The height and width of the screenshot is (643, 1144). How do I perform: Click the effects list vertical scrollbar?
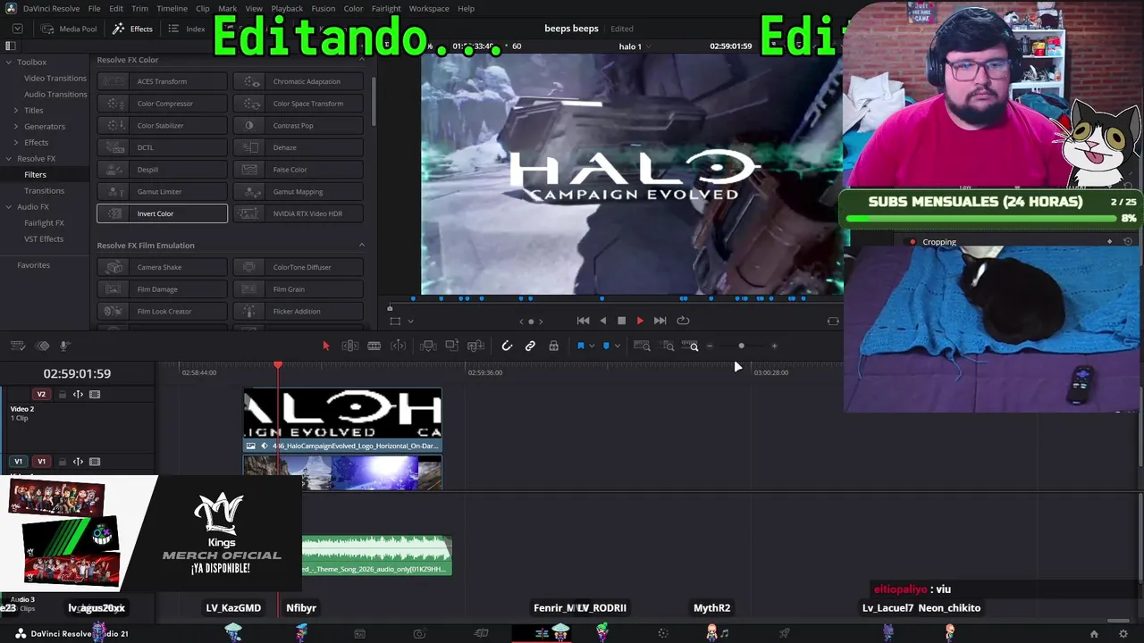(373, 100)
